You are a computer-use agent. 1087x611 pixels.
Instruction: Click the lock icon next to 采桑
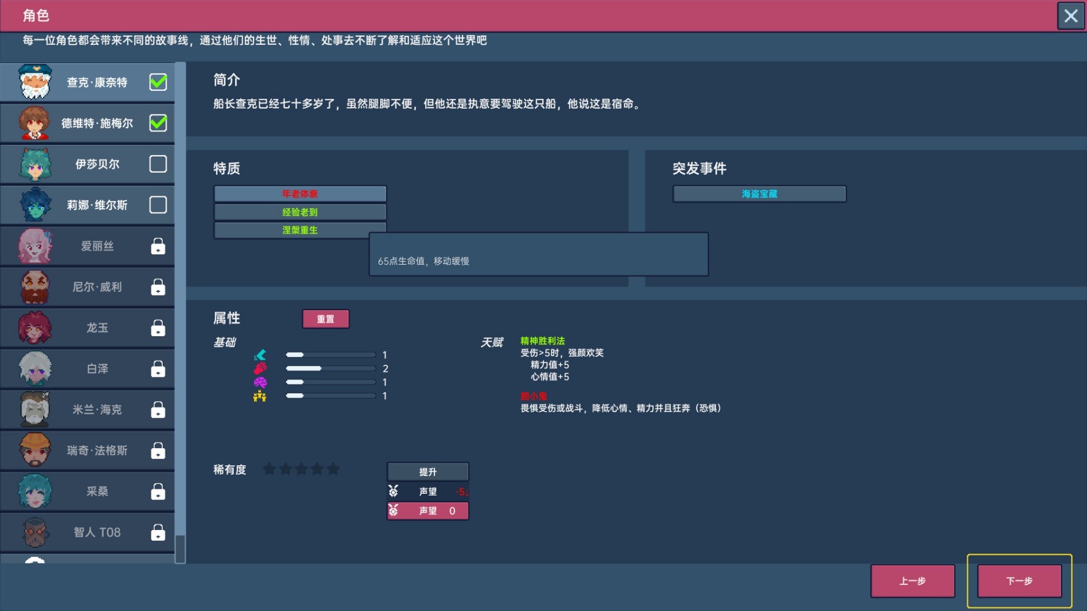pyautogui.click(x=158, y=491)
